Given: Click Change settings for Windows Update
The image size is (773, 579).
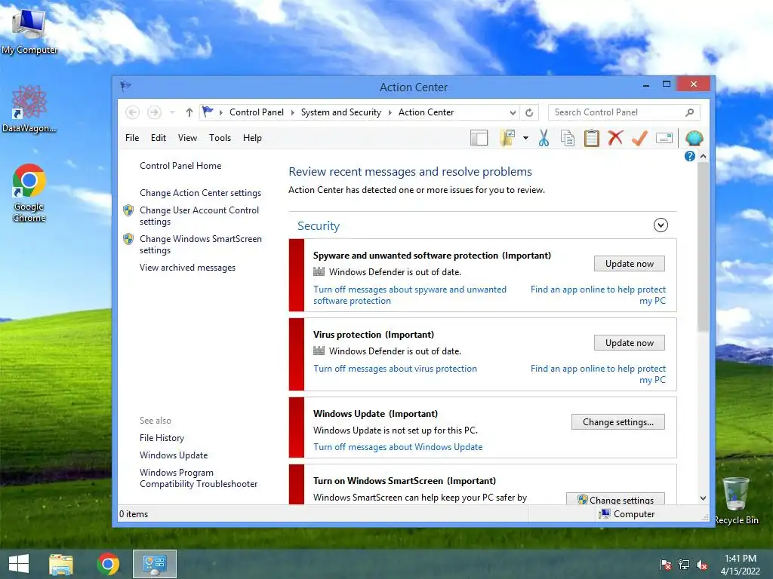Looking at the screenshot, I should coord(617,422).
